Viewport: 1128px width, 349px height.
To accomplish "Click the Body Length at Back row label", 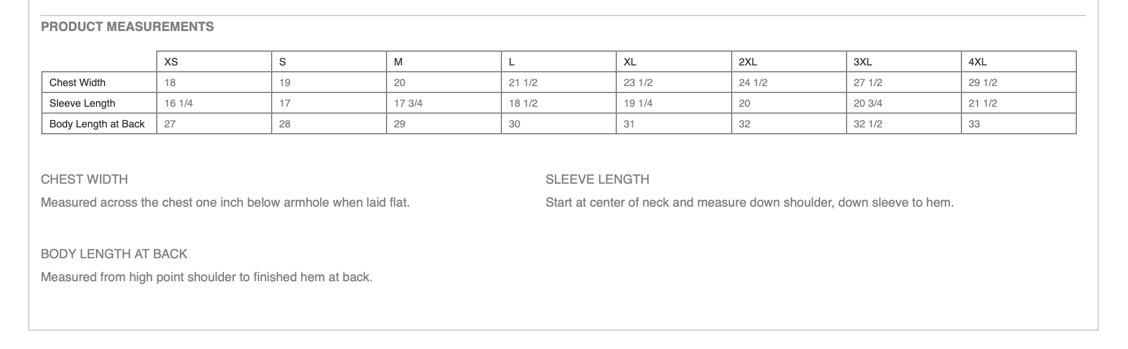I will point(99,123).
